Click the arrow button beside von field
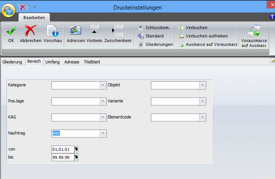This screenshot has height=179, width=275. [x=76, y=149]
